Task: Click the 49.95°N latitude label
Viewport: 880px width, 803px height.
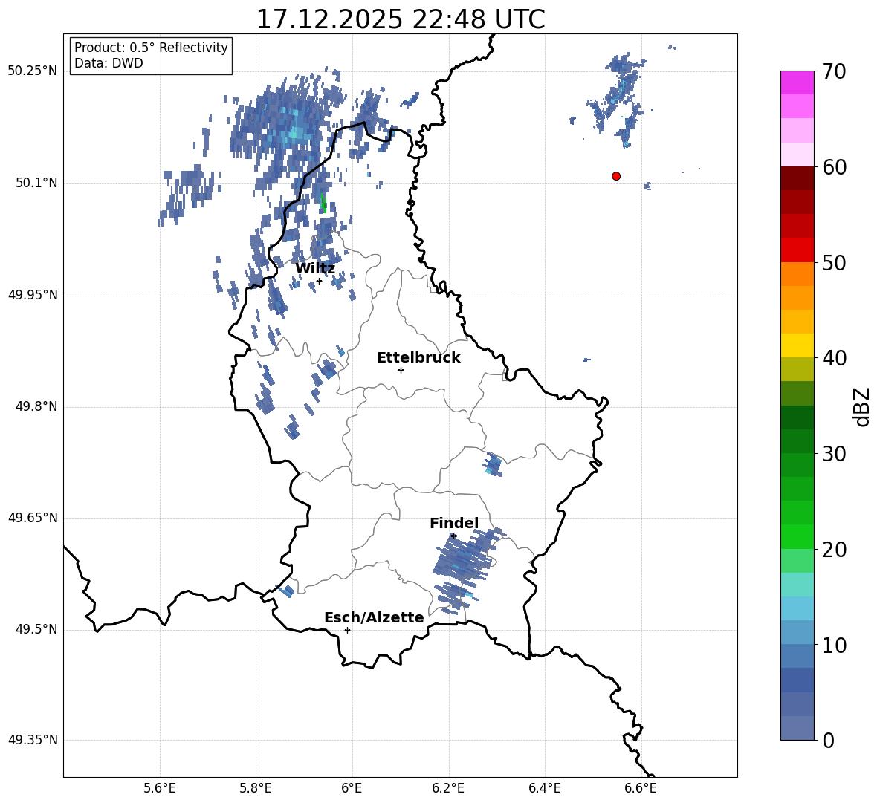Action: [x=33, y=294]
